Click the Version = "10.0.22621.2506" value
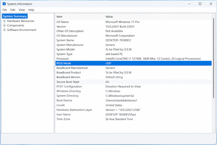This screenshot has height=145, width=217. (123, 110)
